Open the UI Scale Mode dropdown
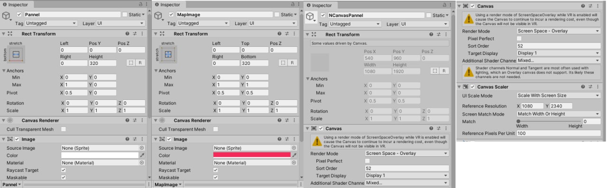Viewport: 607px width, 188px height. click(x=558, y=96)
